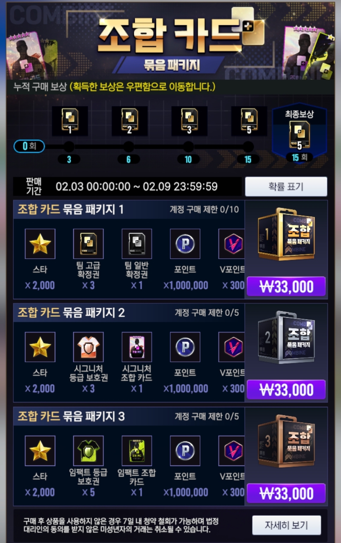Tap the gold Package 1 box image
The width and height of the screenshot is (341, 543).
pyautogui.click(x=286, y=234)
